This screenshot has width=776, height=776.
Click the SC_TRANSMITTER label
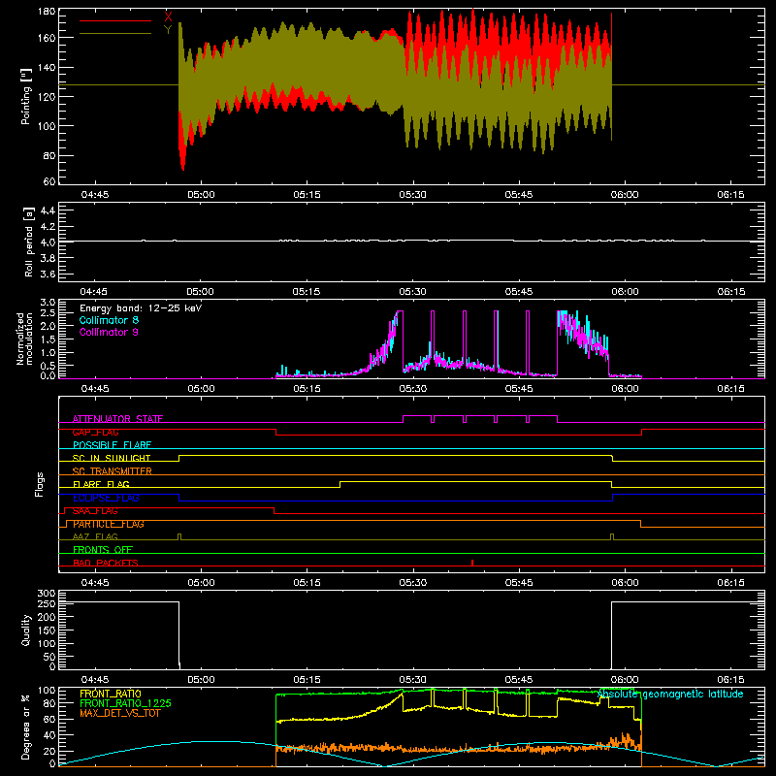point(113,471)
